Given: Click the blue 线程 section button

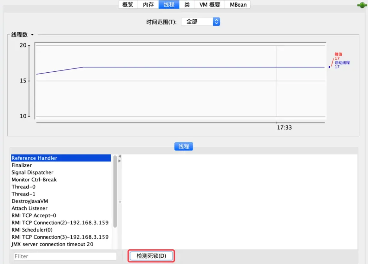Looking at the screenshot, I should [184, 146].
